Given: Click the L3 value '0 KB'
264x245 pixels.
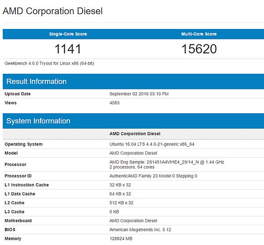Looking at the screenshot, I should tap(114, 212).
